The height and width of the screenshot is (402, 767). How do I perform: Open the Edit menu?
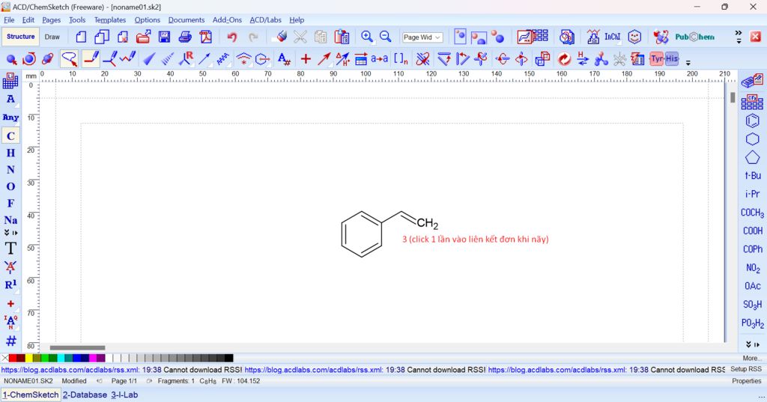click(28, 20)
